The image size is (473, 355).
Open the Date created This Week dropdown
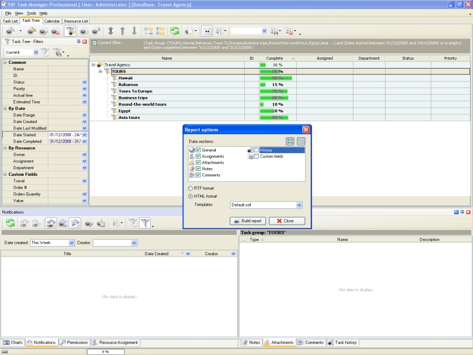tap(71, 243)
